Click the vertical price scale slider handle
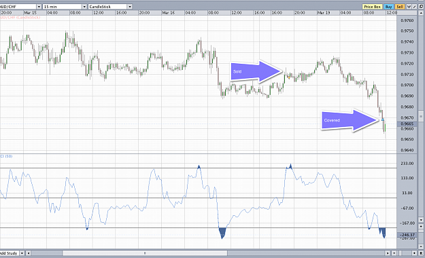 [421, 116]
